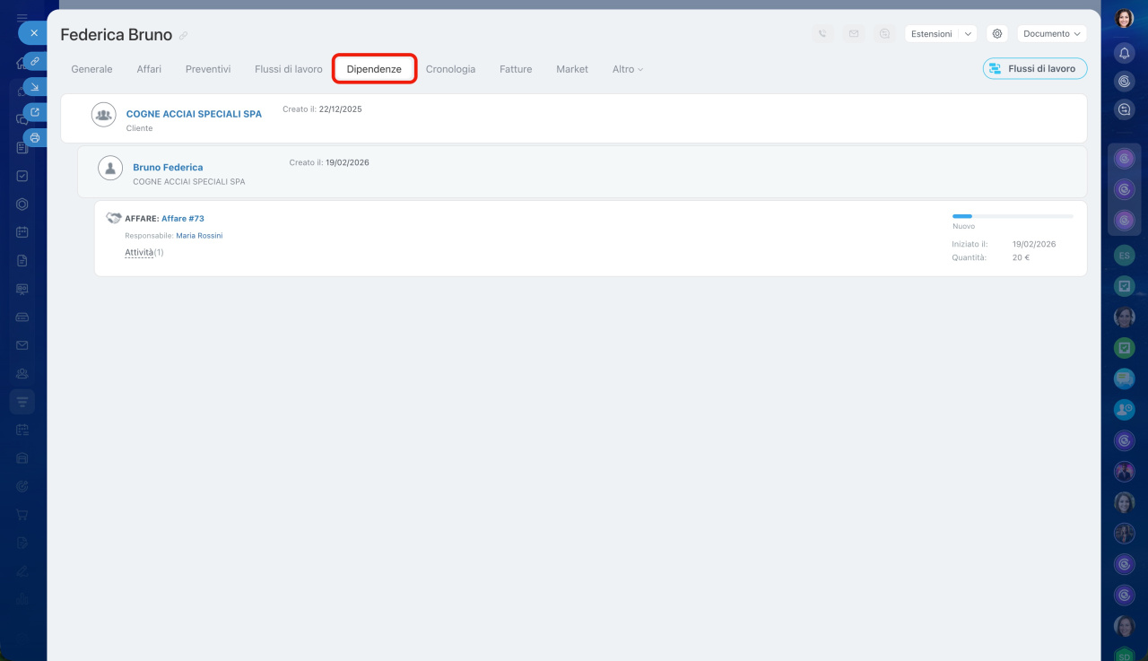Screen dimensions: 1148x661
Task: Click the phone call icon
Action: [x=822, y=33]
